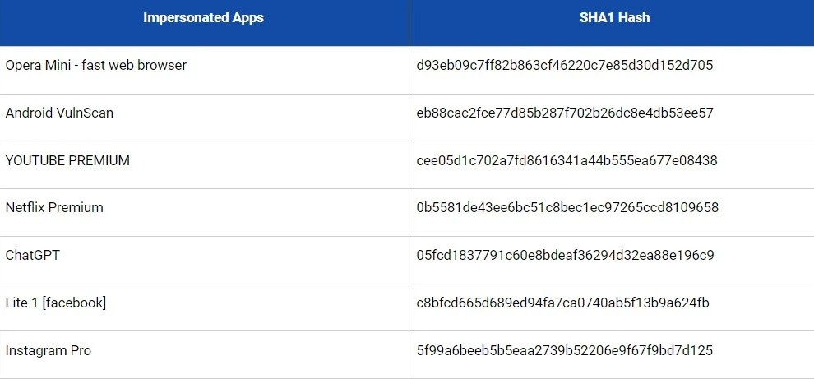Select the Android VulnScan app name
The image size is (814, 379).
[x=59, y=113]
